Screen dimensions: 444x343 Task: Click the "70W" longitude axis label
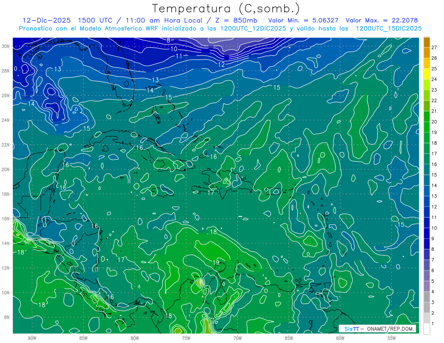(x=238, y=338)
